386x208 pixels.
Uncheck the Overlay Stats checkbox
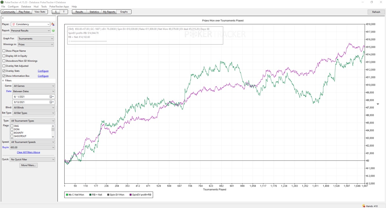[x=4, y=71]
